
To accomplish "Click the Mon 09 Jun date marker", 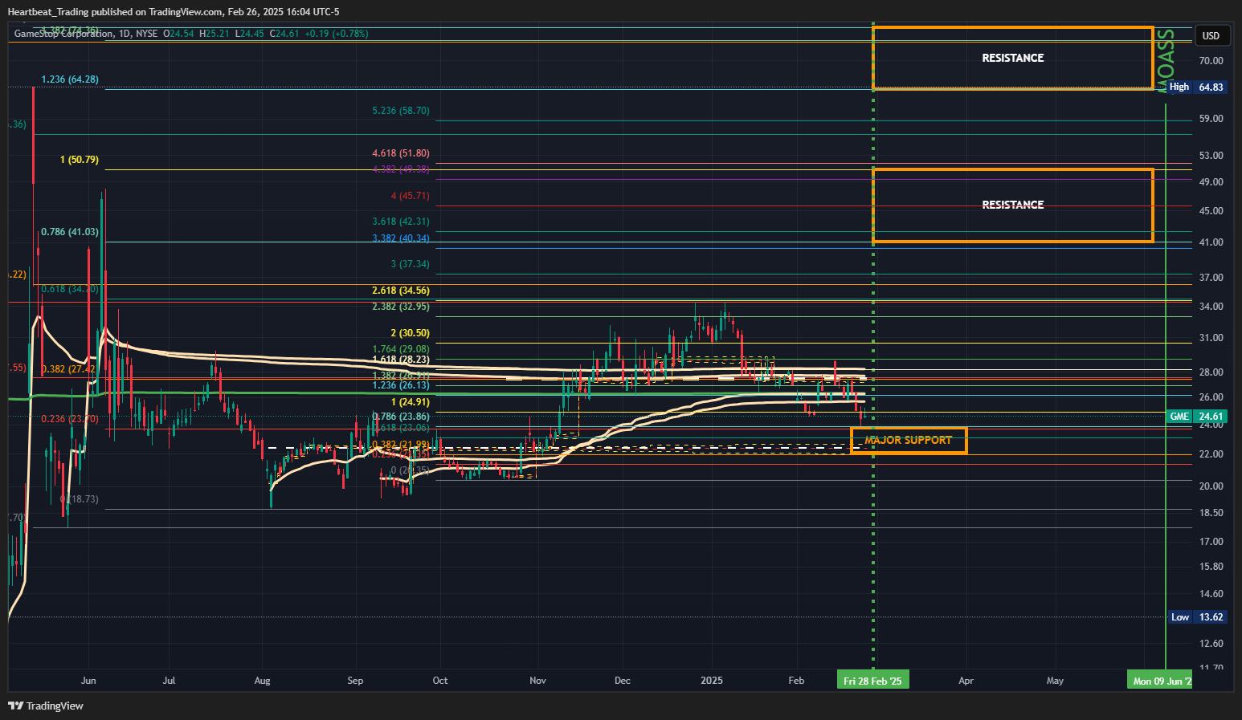I will point(1160,681).
